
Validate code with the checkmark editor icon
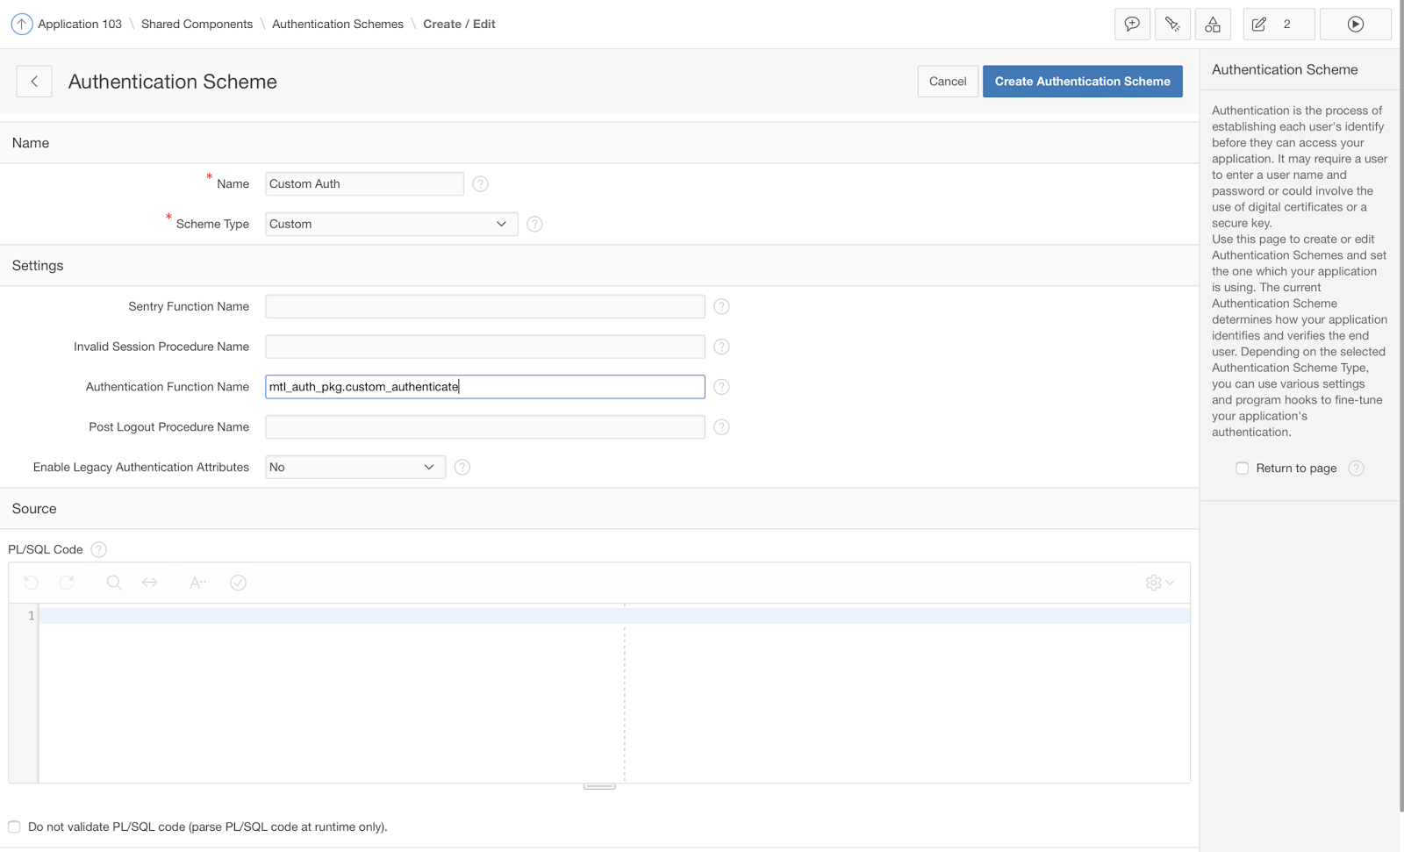[238, 582]
